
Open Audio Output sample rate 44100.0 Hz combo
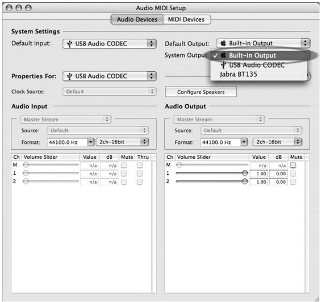point(224,142)
